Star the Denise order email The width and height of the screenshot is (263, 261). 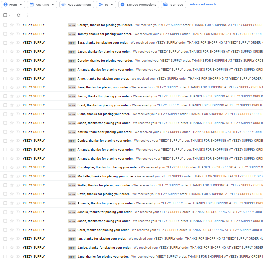coord(12,141)
